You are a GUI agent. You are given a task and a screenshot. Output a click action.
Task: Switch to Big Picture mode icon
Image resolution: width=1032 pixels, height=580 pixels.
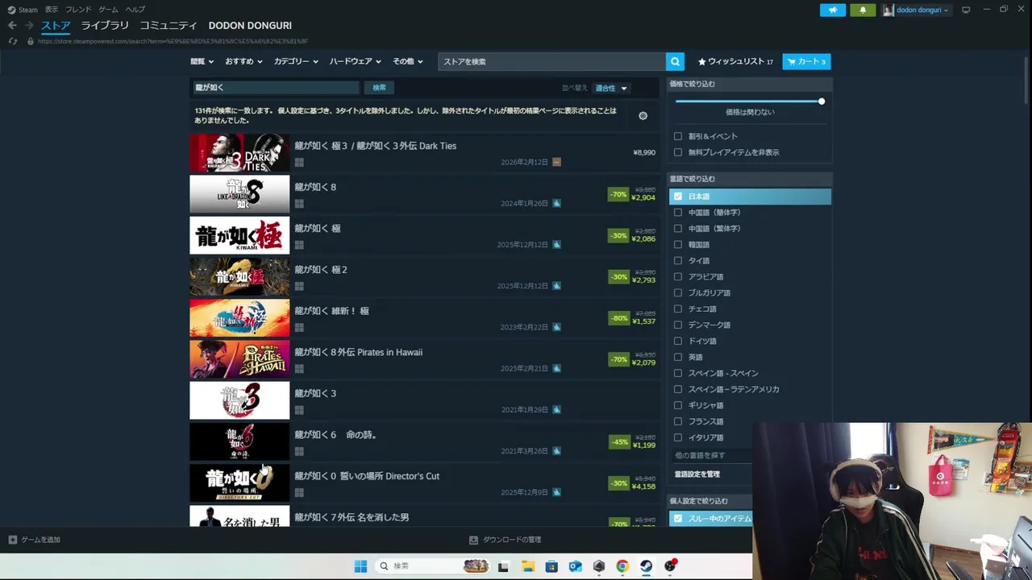click(x=966, y=10)
